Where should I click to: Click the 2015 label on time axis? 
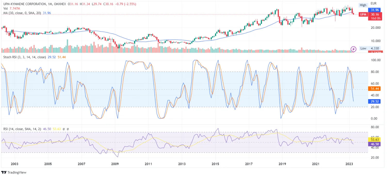click(x=215, y=164)
